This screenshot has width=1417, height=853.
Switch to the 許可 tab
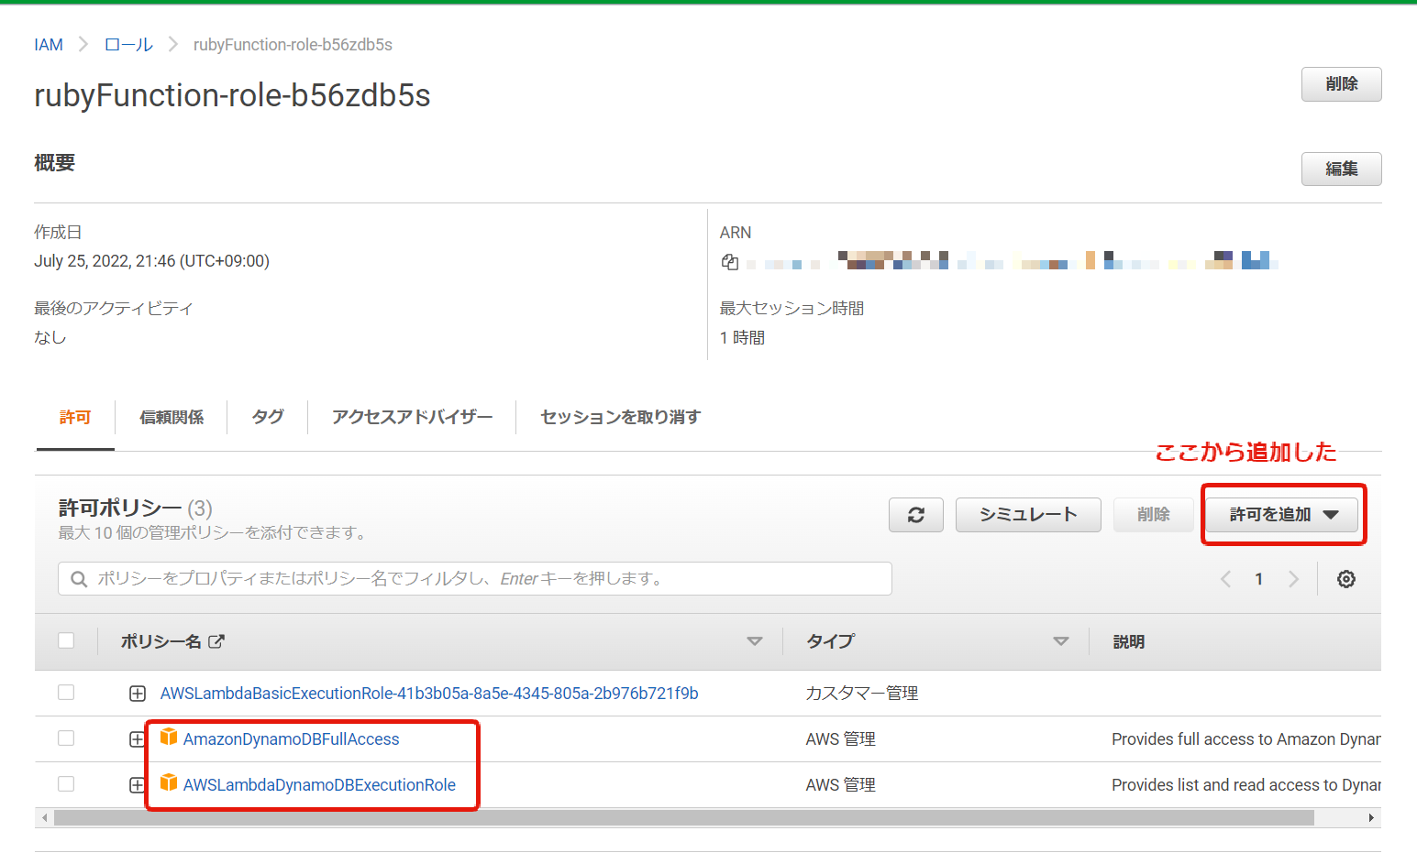coord(75,418)
